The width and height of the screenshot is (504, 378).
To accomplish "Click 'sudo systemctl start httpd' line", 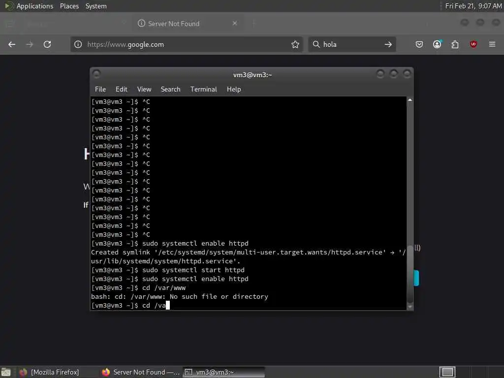I will pyautogui.click(x=168, y=270).
